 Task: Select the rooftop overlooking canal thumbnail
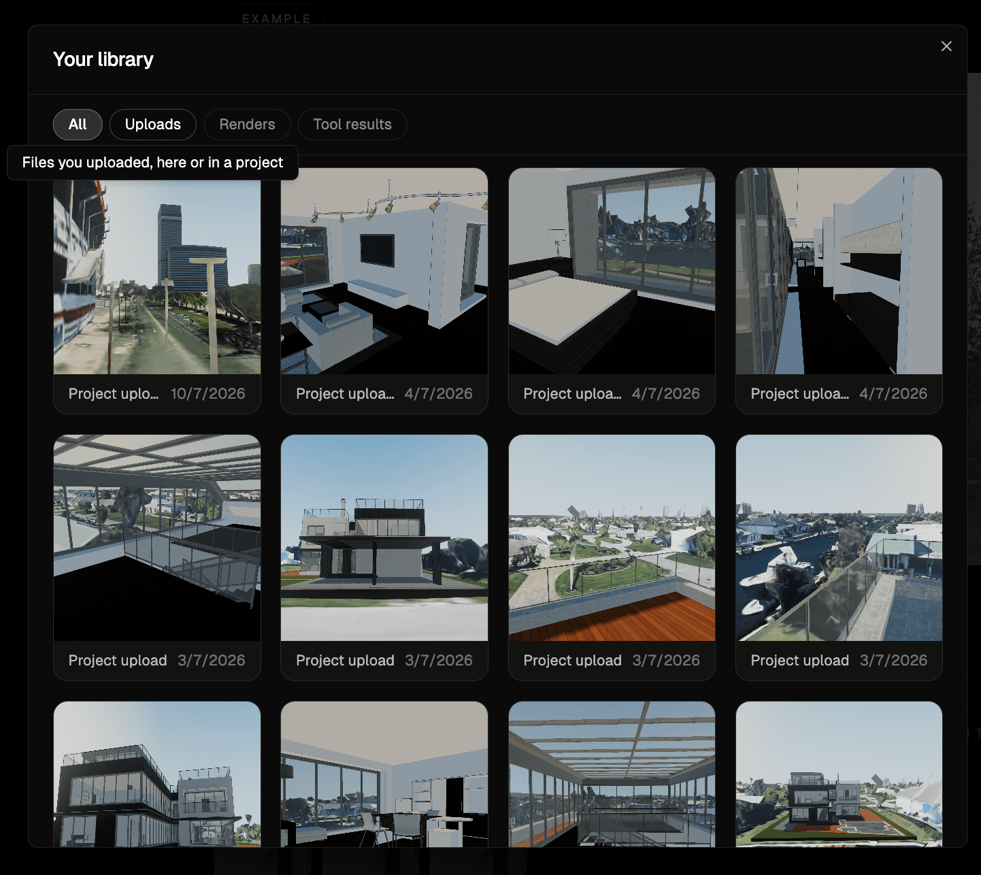839,538
